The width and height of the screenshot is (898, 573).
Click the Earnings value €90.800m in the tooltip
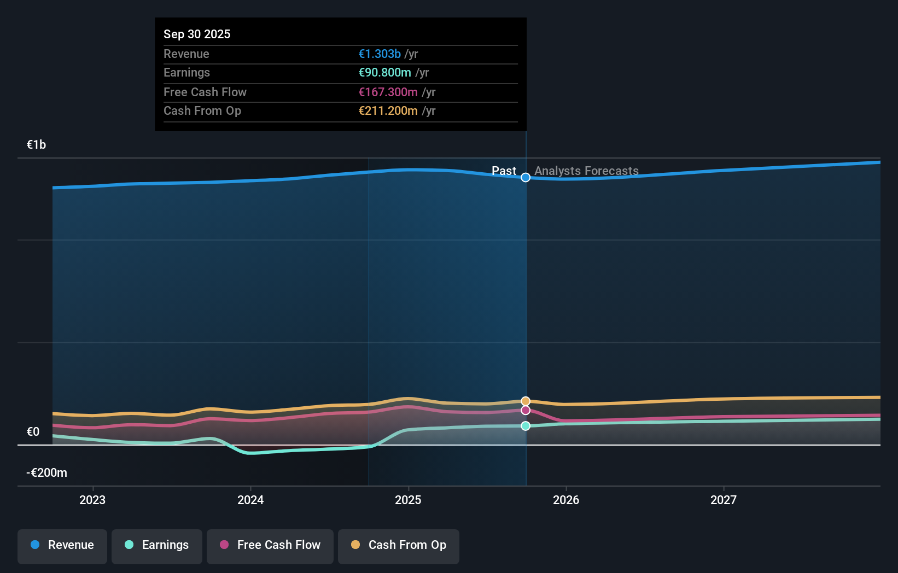coord(385,72)
